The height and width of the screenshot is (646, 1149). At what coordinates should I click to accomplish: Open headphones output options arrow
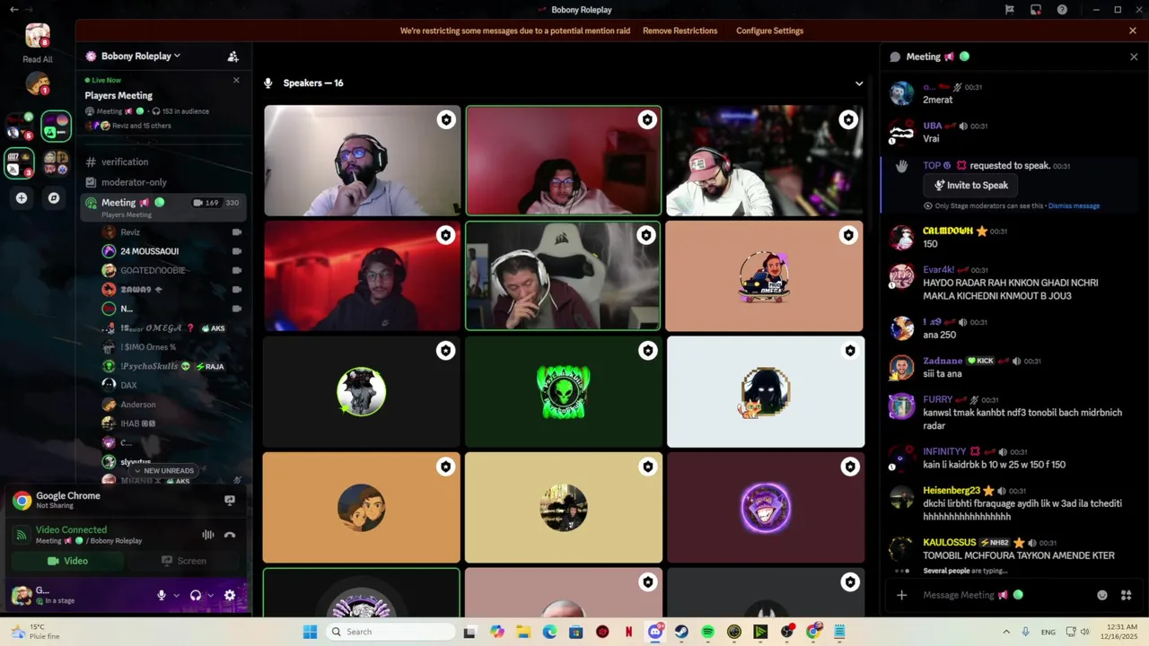[x=211, y=595]
